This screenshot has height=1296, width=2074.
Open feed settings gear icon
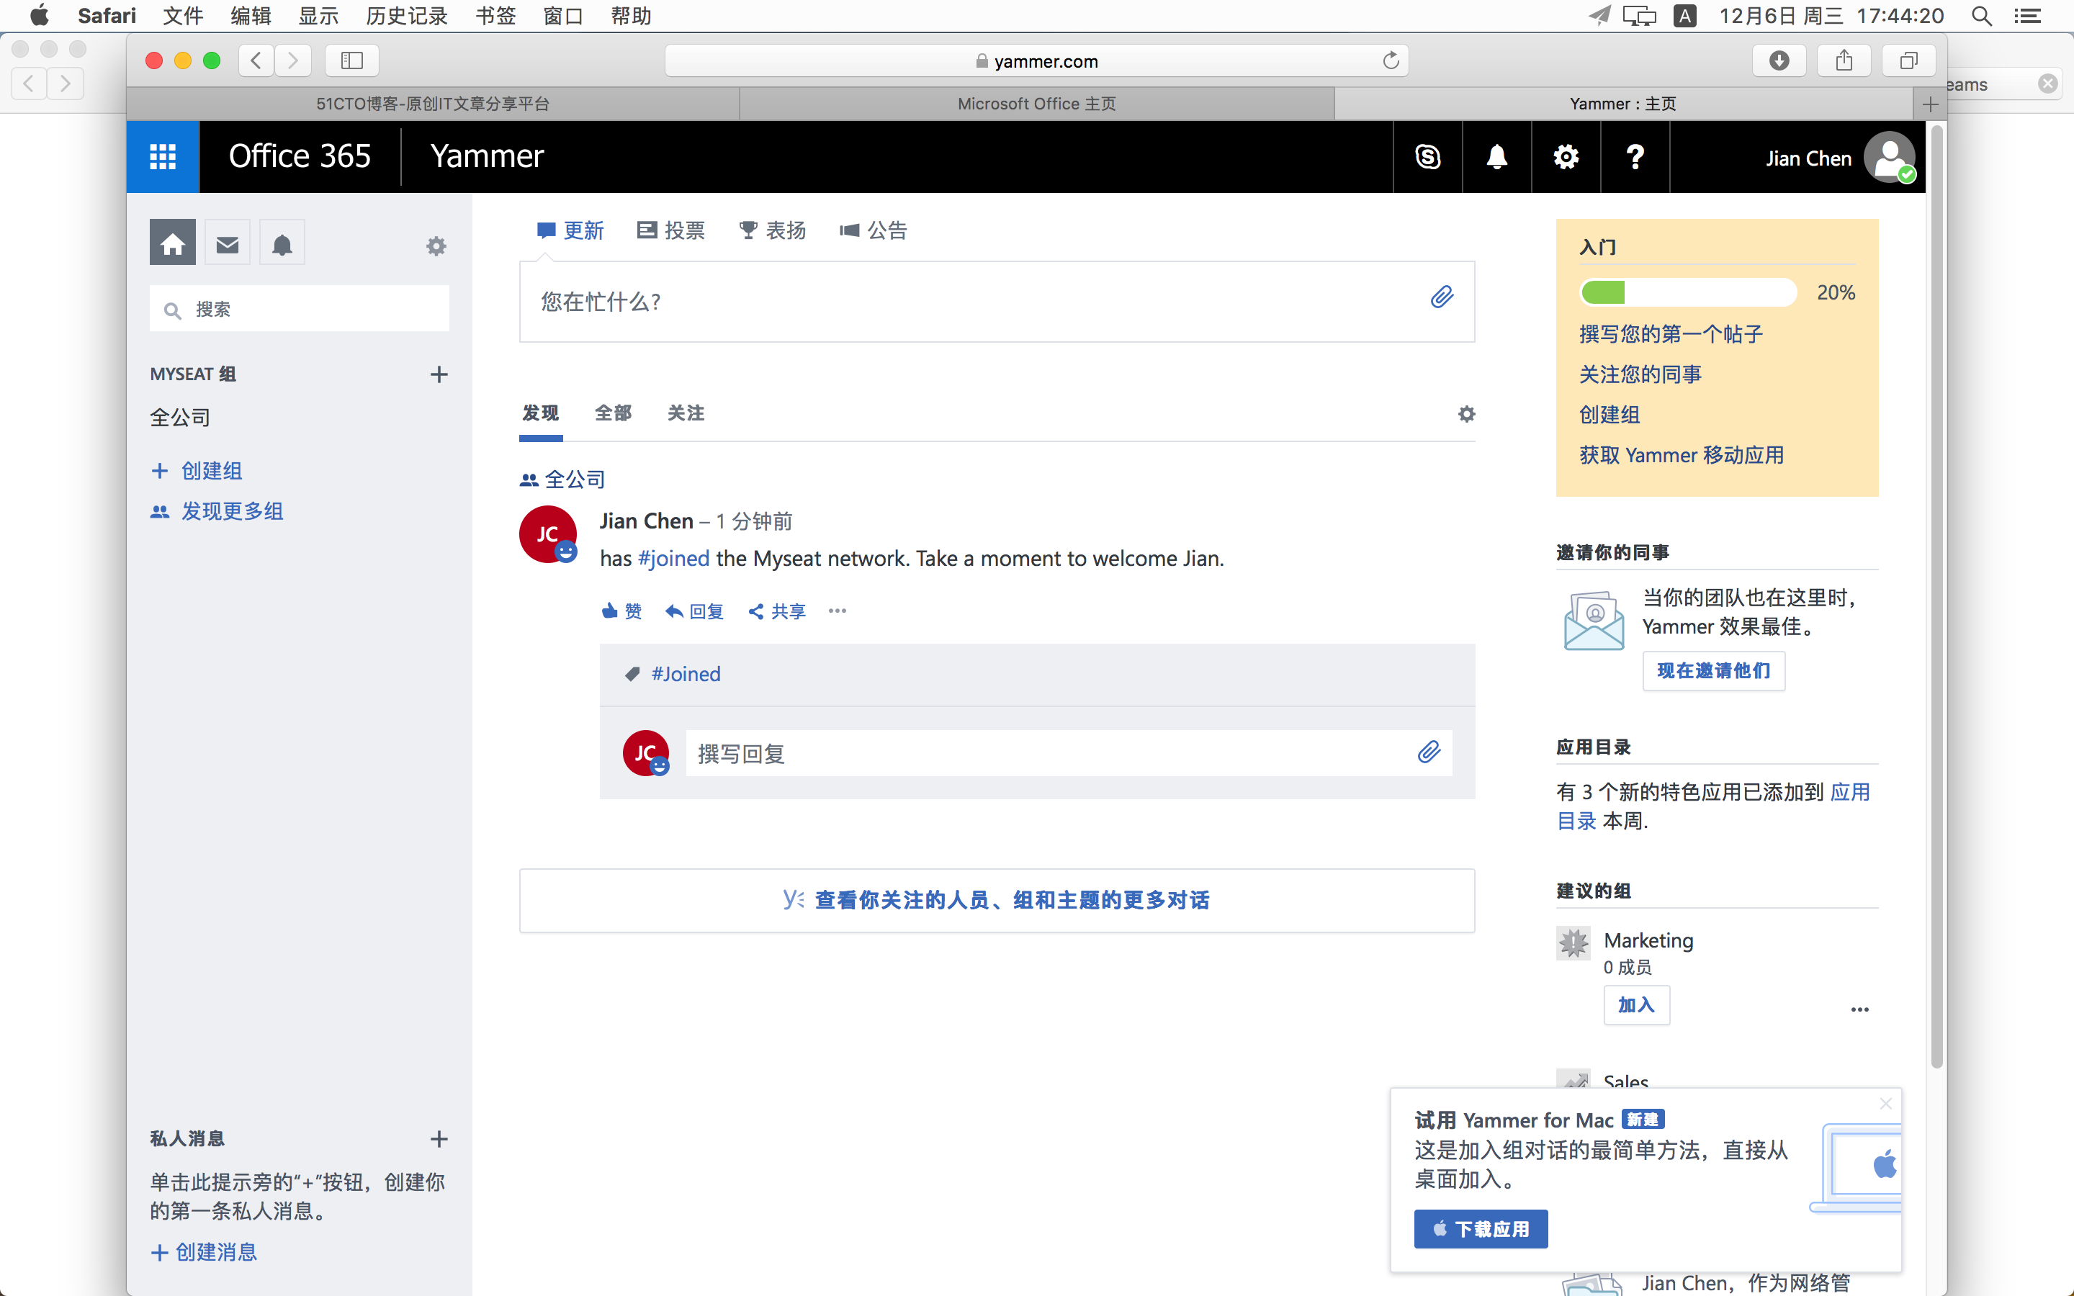pos(1466,414)
